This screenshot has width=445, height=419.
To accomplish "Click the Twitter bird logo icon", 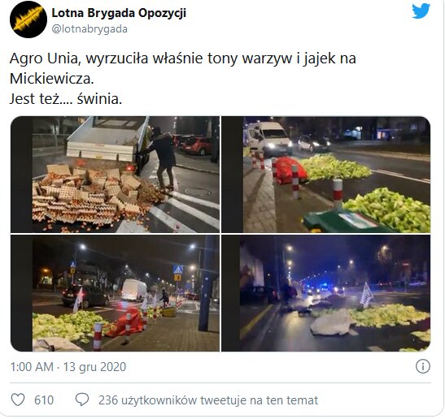I will [x=421, y=11].
